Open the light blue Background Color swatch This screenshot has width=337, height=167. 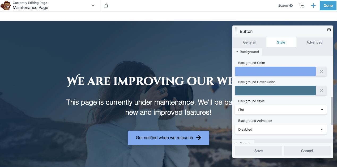coord(275,71)
